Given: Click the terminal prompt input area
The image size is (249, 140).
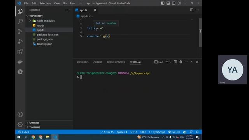Looking at the screenshot, I should tap(81, 77).
